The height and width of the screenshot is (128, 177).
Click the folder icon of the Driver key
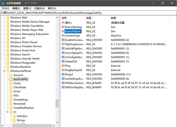point(11,91)
